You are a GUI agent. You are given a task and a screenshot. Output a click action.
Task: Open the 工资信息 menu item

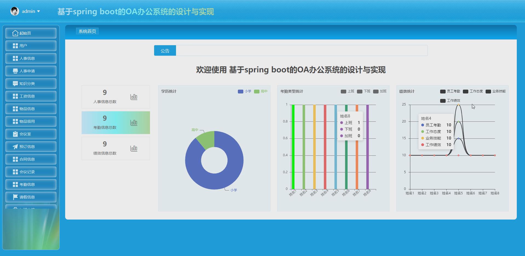[31, 96]
